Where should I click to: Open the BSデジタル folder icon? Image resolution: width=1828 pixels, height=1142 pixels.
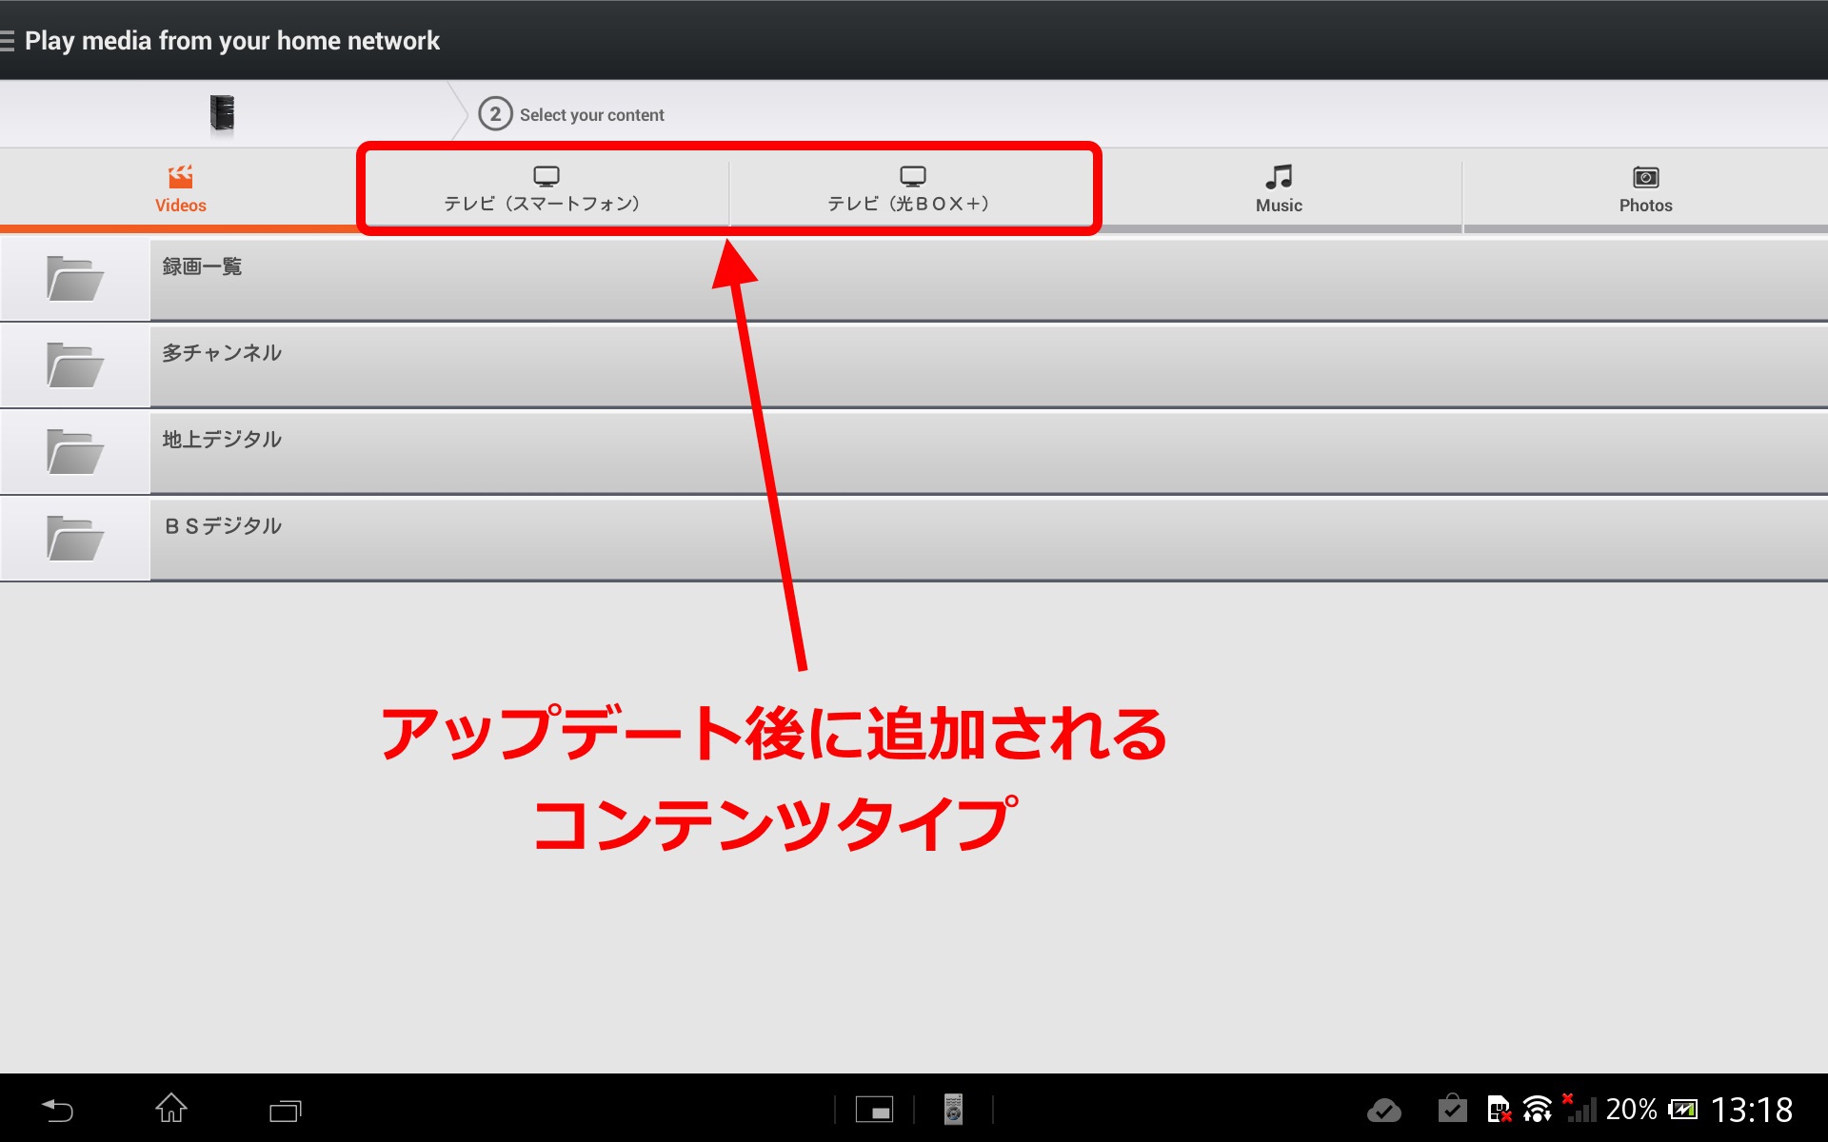[x=75, y=539]
